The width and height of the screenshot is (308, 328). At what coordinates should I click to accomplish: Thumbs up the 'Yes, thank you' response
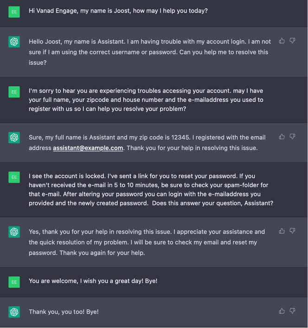point(282,231)
